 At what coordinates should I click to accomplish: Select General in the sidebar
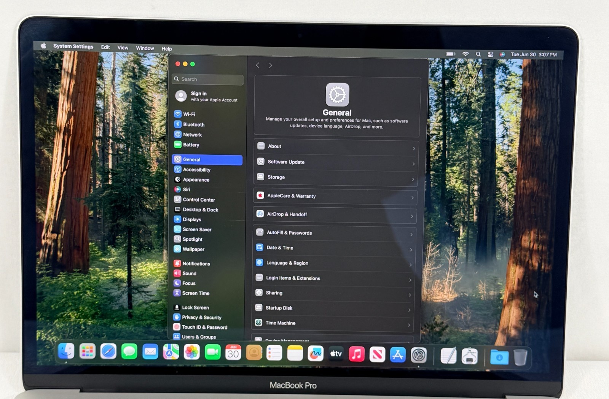click(207, 160)
